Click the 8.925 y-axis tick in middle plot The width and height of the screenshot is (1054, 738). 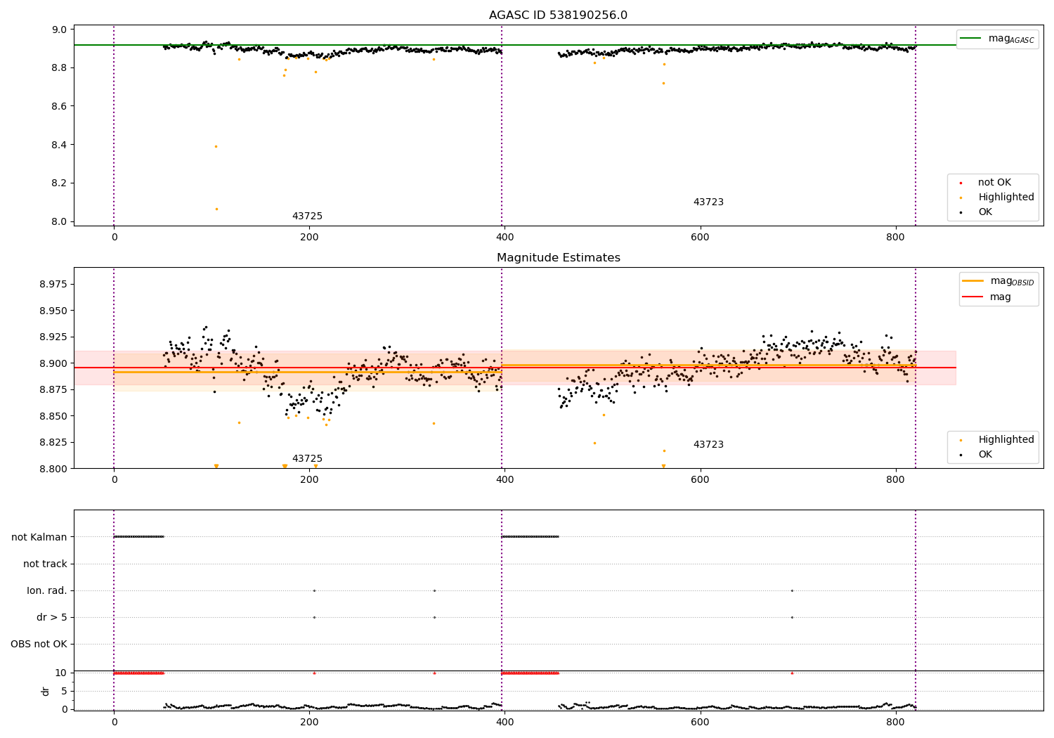53,337
